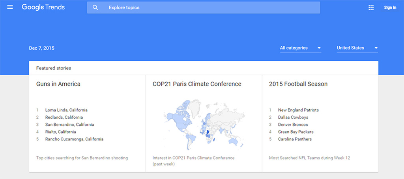Open the hamburger main menu
This screenshot has height=179, width=404.
click(10, 7)
